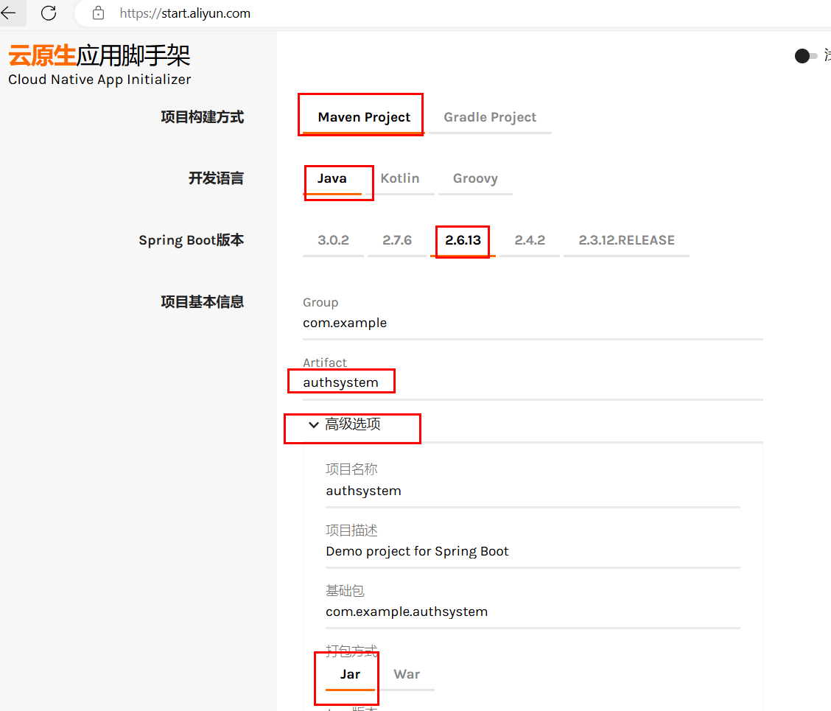Select Spring Boot version 2.4.2

pos(530,240)
